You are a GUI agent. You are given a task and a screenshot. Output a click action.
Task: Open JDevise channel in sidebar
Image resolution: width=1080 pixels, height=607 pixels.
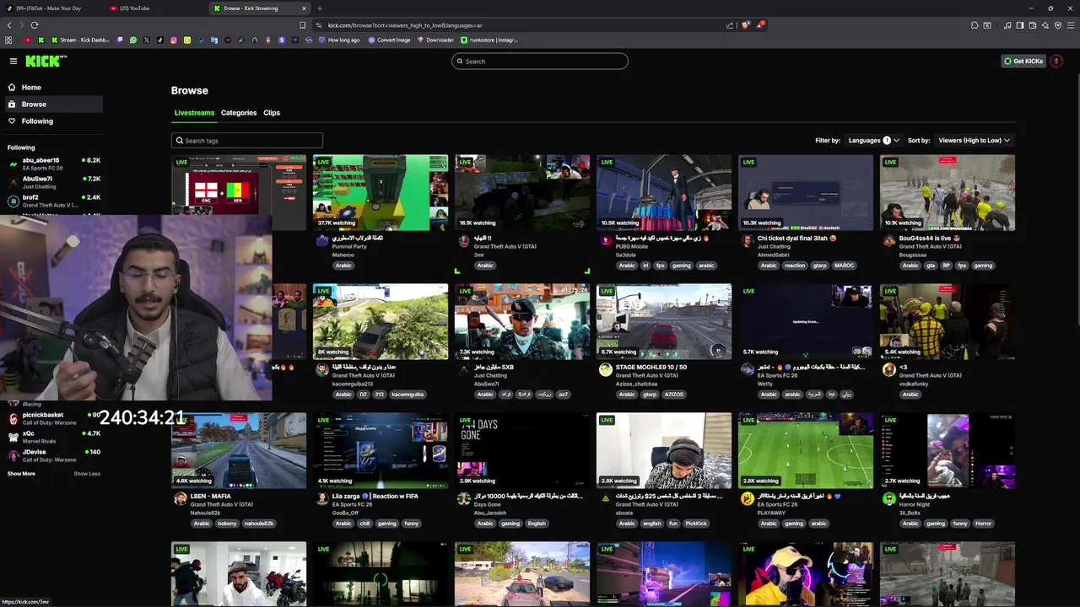pos(54,455)
